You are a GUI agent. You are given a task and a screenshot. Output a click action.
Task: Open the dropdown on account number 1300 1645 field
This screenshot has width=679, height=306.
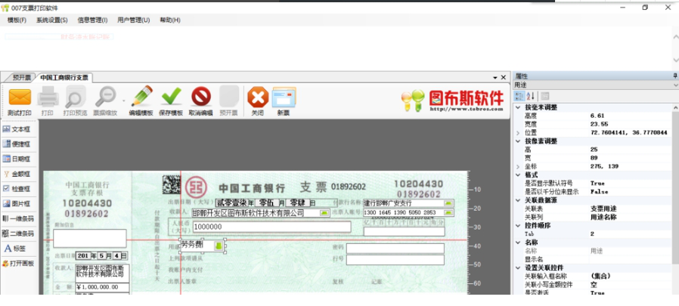[448, 212]
